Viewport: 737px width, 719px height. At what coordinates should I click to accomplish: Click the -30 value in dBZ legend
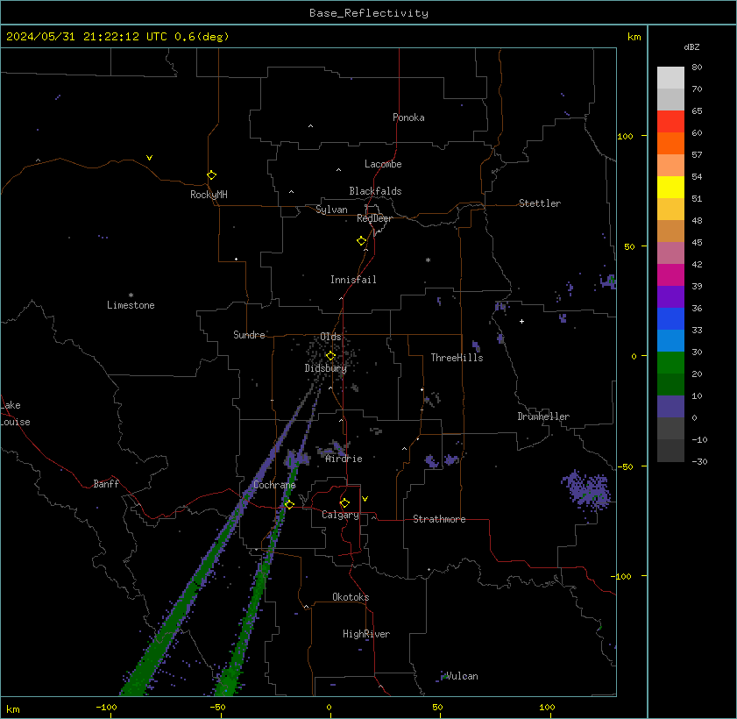pos(699,462)
